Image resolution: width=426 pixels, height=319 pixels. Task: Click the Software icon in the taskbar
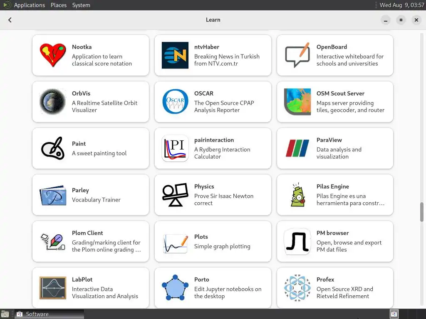click(x=19, y=314)
